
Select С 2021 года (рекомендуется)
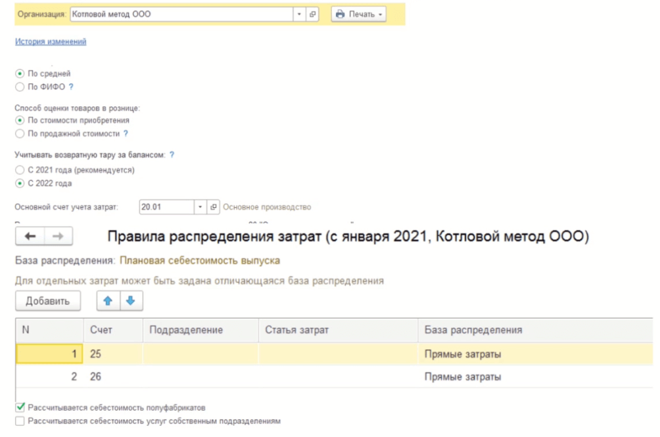coord(20,170)
